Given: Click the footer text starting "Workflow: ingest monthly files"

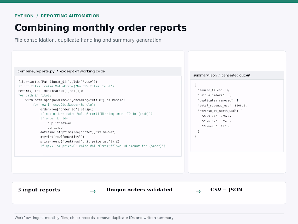Looking at the screenshot, I should 94,218.
